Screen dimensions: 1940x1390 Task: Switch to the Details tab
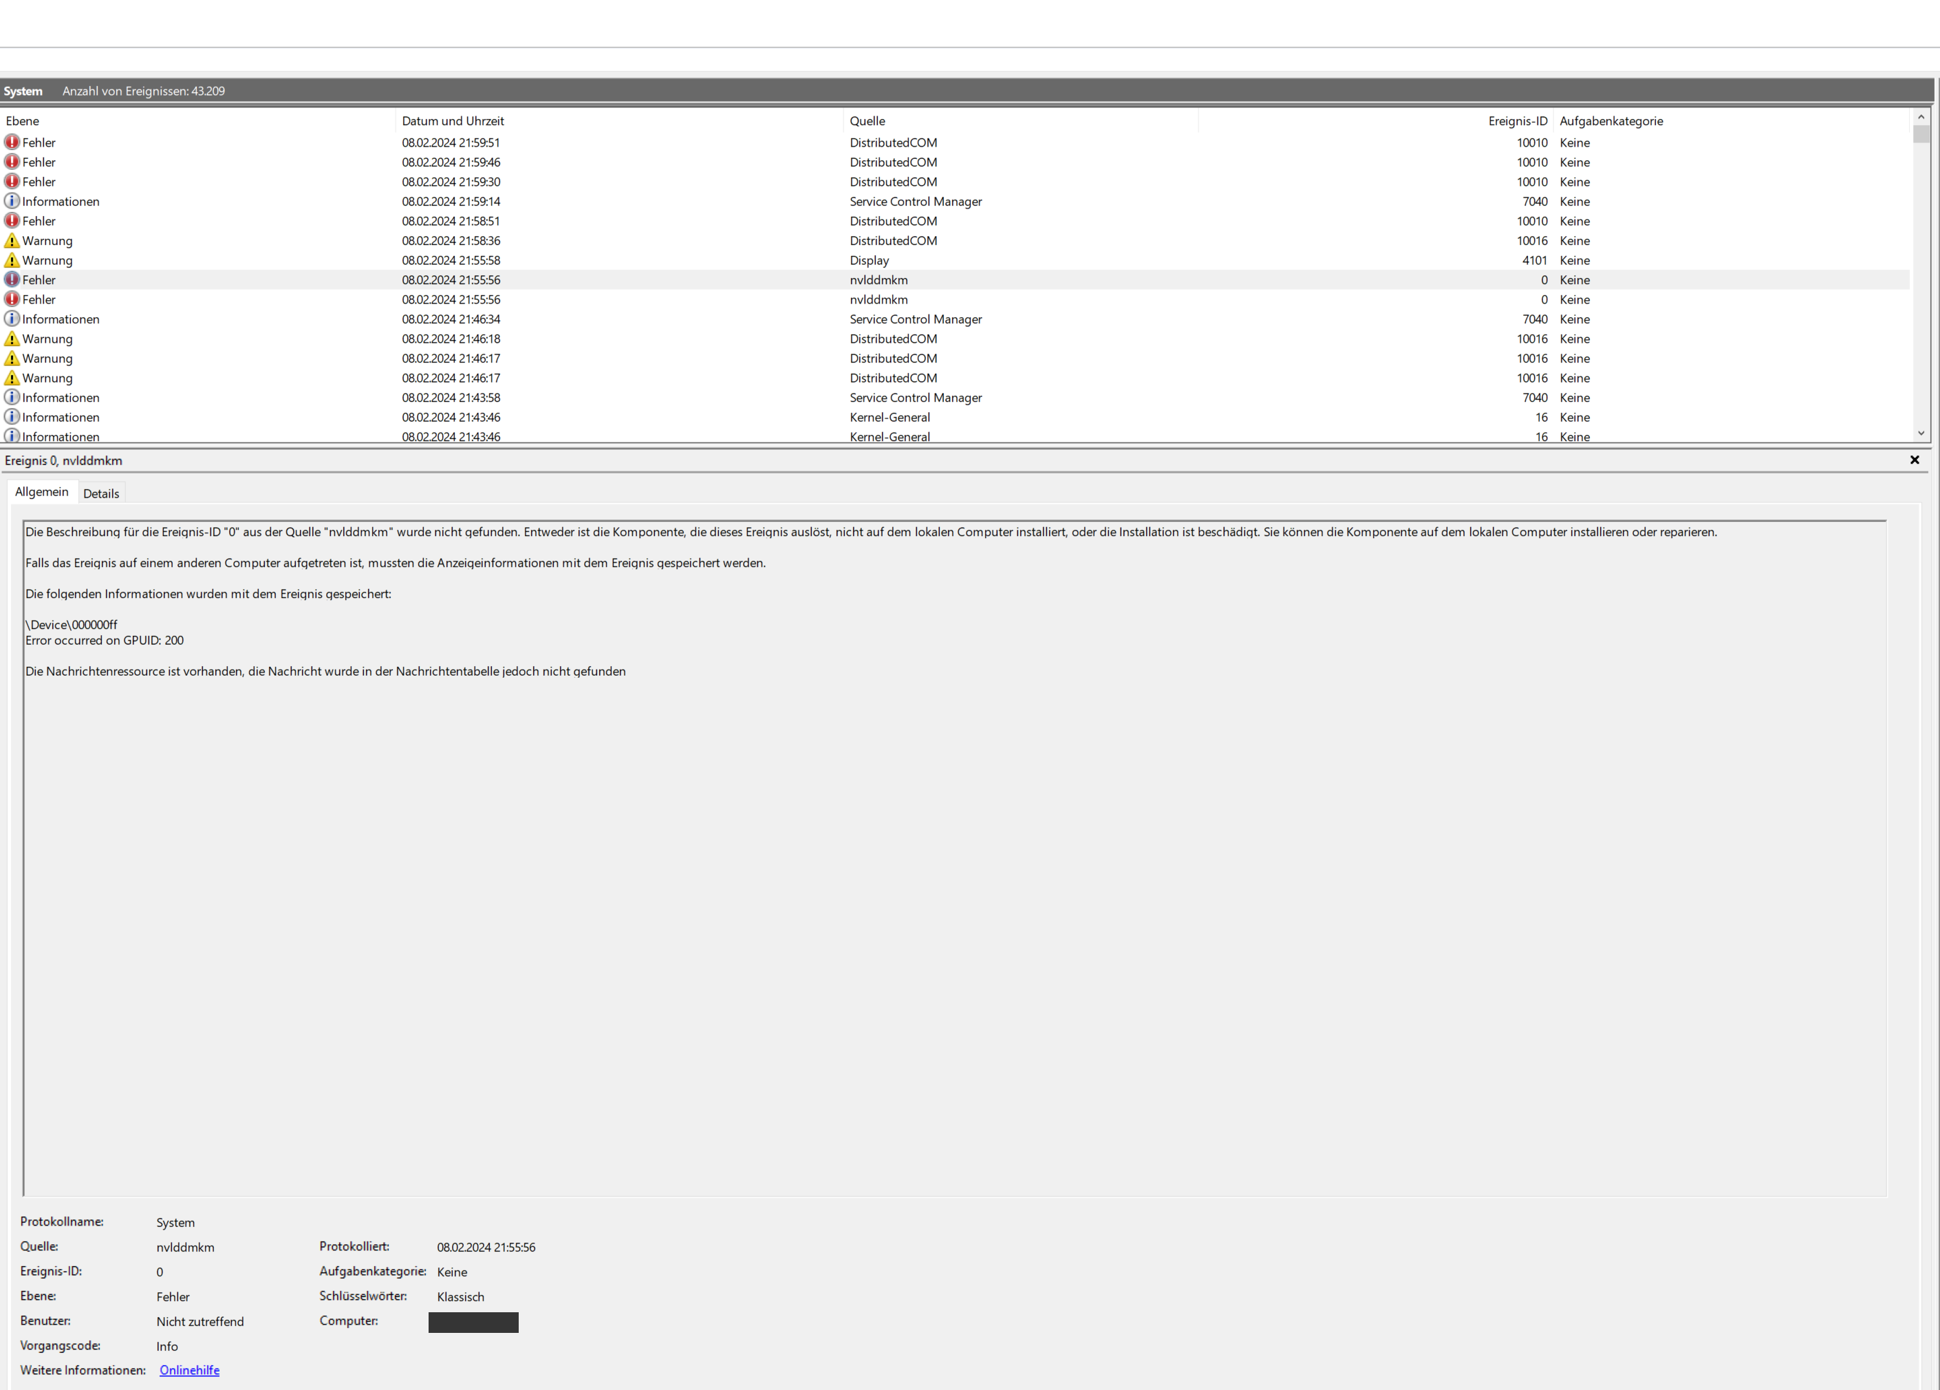pyautogui.click(x=101, y=493)
